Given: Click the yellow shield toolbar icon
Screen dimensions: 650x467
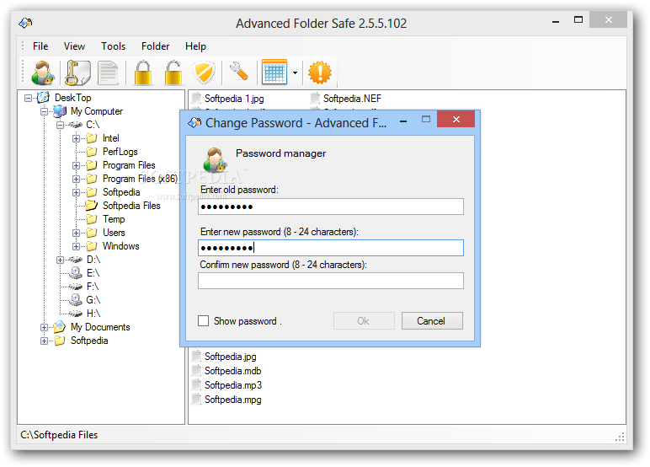Looking at the screenshot, I should tap(205, 72).
